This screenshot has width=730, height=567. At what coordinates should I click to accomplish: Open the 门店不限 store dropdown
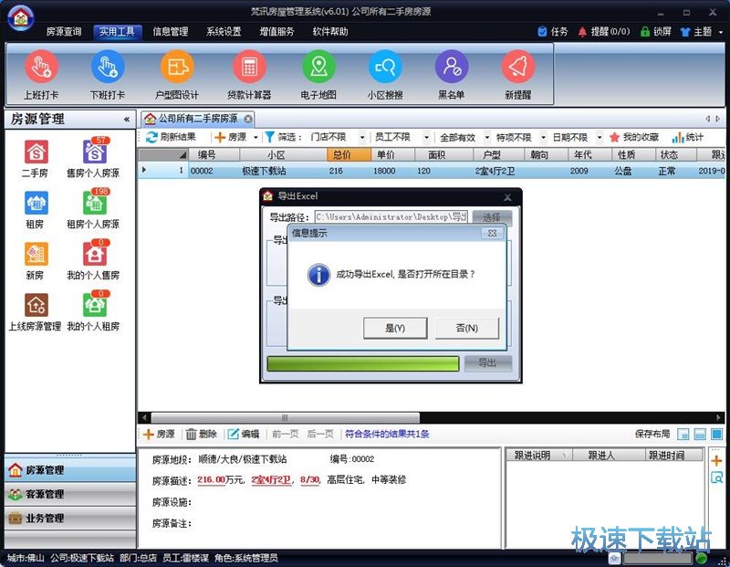tap(362, 138)
